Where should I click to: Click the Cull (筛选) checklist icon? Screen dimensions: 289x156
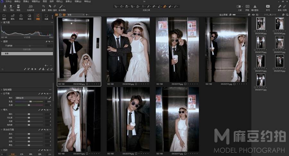(x=18, y=6)
